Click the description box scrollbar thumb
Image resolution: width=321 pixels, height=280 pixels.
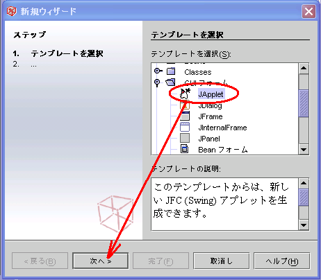(304, 197)
